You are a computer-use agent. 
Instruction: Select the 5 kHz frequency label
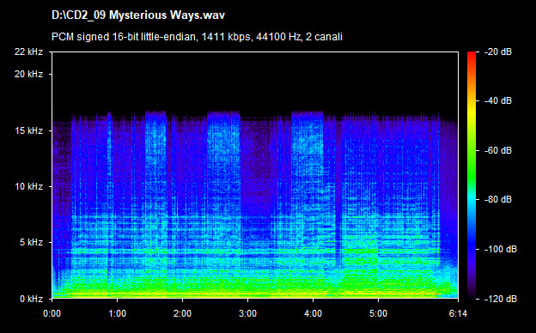click(x=31, y=243)
